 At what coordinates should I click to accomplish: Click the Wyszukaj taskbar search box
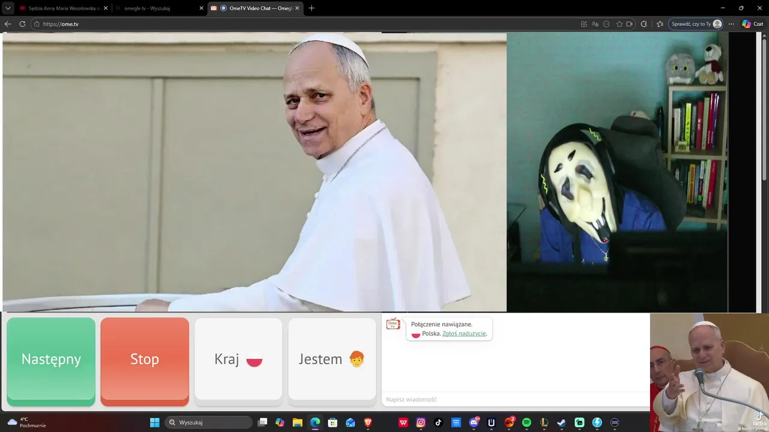(x=208, y=422)
